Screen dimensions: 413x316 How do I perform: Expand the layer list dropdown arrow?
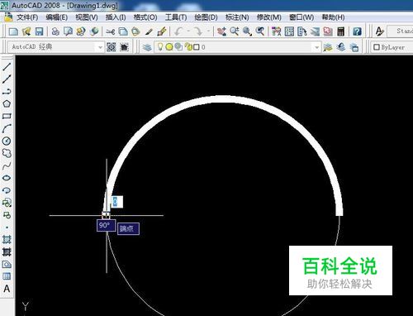click(x=316, y=47)
